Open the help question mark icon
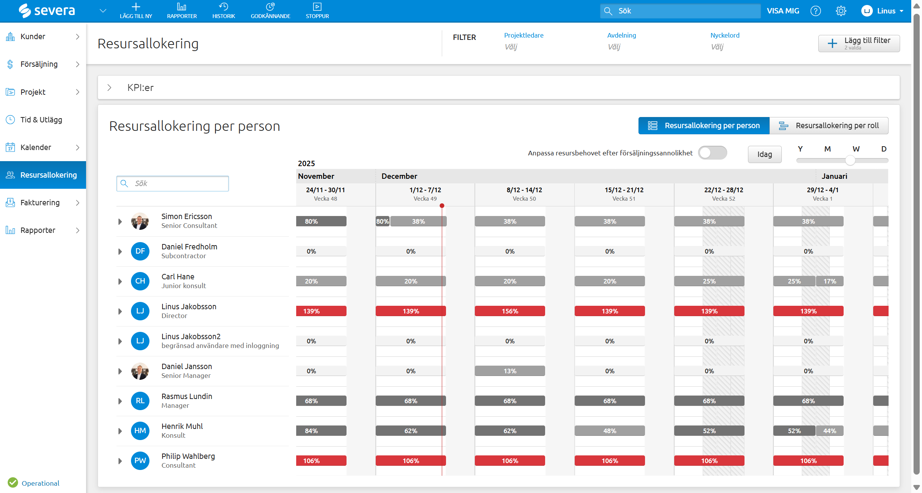Image resolution: width=922 pixels, height=493 pixels. point(816,11)
